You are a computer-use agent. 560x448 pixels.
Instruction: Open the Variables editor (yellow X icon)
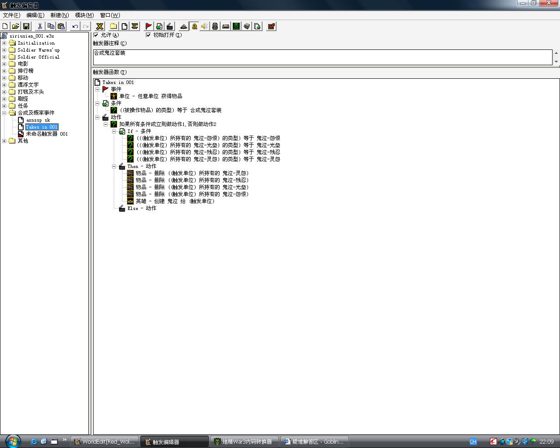pos(100,26)
